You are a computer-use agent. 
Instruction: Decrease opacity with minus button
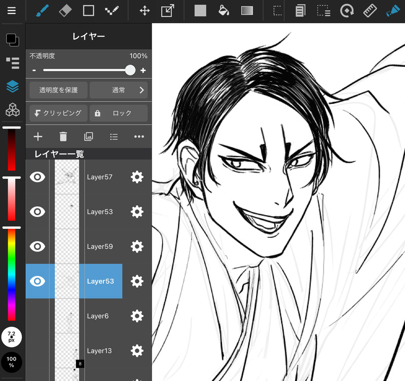click(x=34, y=70)
